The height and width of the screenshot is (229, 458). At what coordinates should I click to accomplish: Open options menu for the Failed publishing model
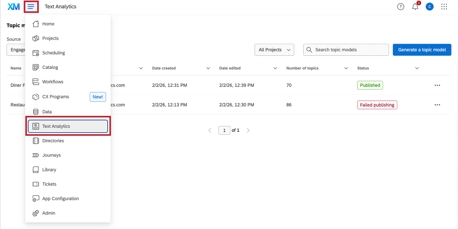[437, 105]
